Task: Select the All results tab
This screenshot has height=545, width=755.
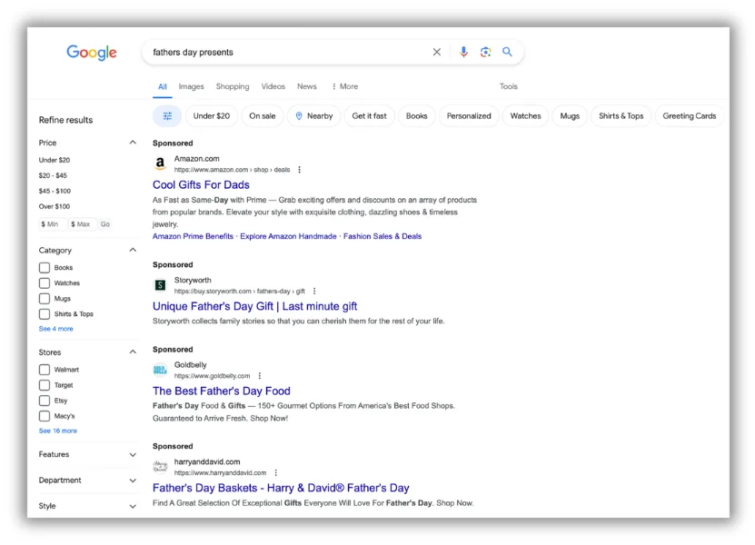Action: (x=163, y=86)
